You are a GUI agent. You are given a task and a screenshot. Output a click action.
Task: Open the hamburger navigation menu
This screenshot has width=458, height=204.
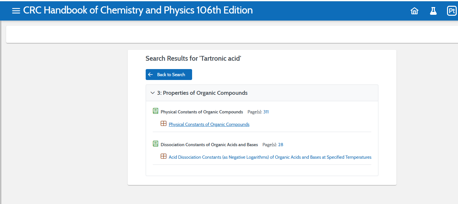pos(16,11)
